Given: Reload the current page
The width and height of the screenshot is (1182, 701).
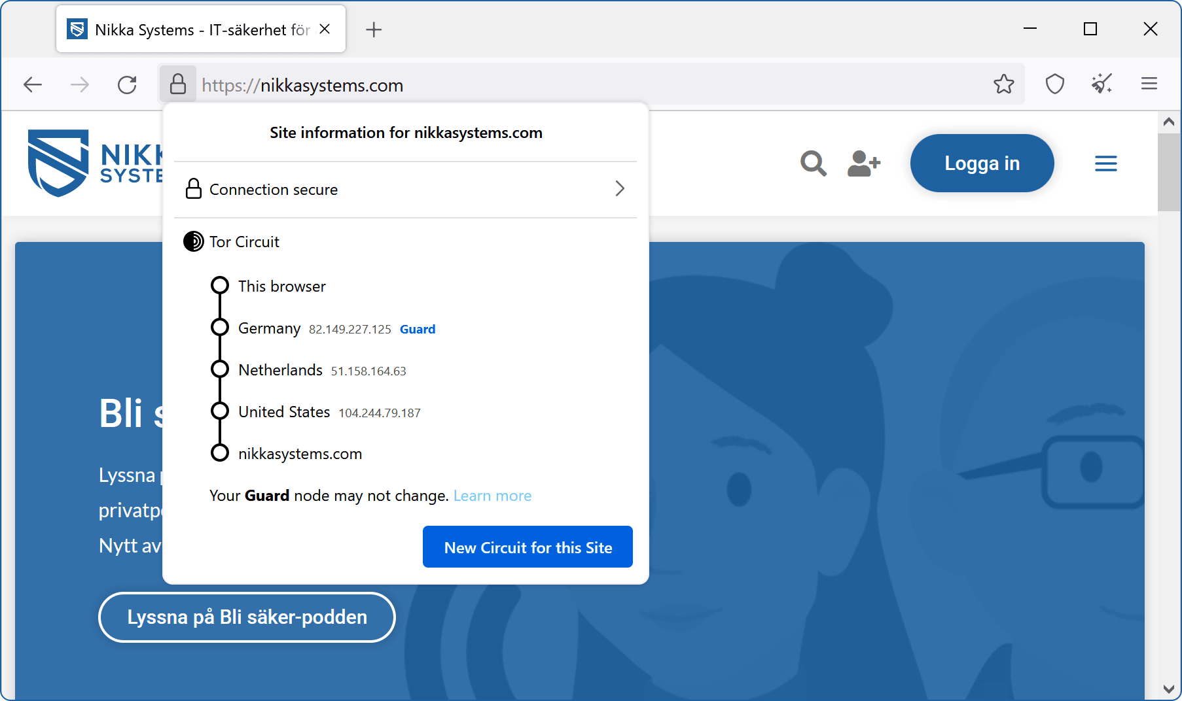Looking at the screenshot, I should [127, 84].
